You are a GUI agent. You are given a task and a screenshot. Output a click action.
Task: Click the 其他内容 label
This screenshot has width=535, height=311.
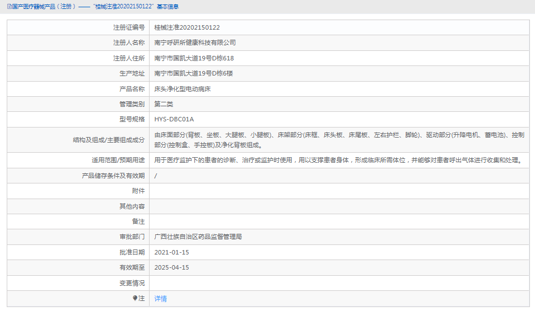tap(132, 206)
